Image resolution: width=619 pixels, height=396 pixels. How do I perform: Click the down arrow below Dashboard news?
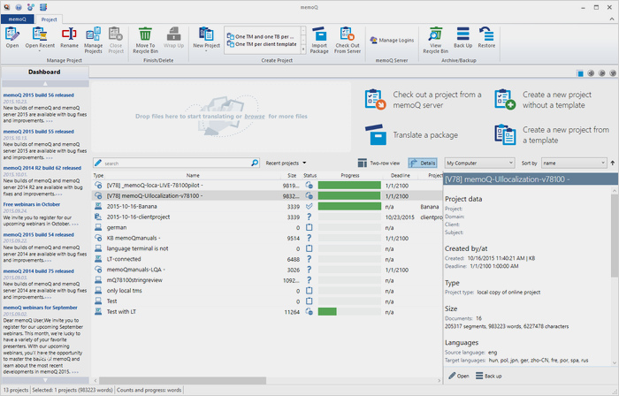click(x=45, y=380)
